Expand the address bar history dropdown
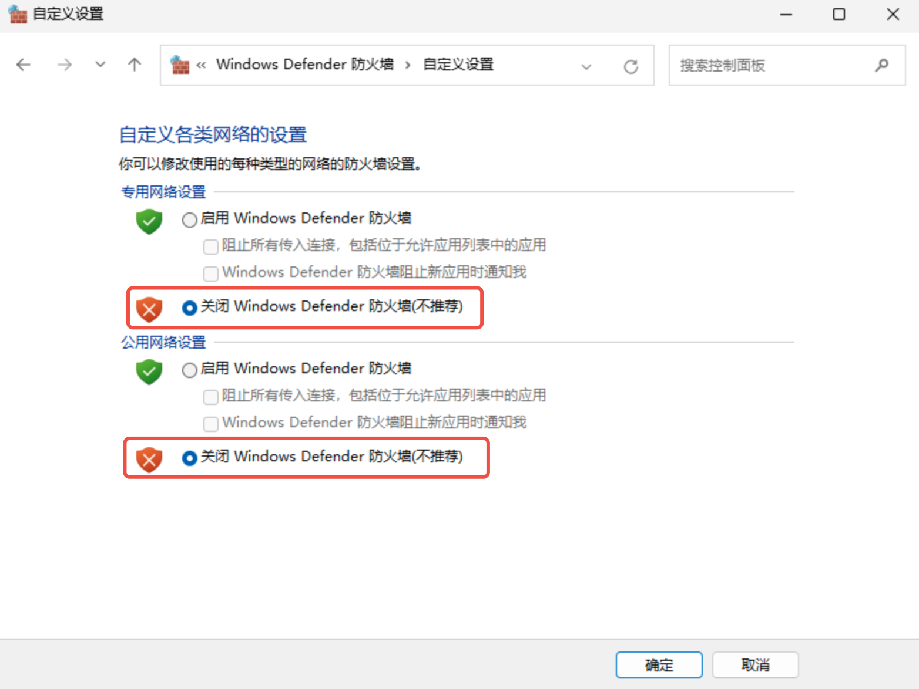This screenshot has width=919, height=689. point(586,66)
